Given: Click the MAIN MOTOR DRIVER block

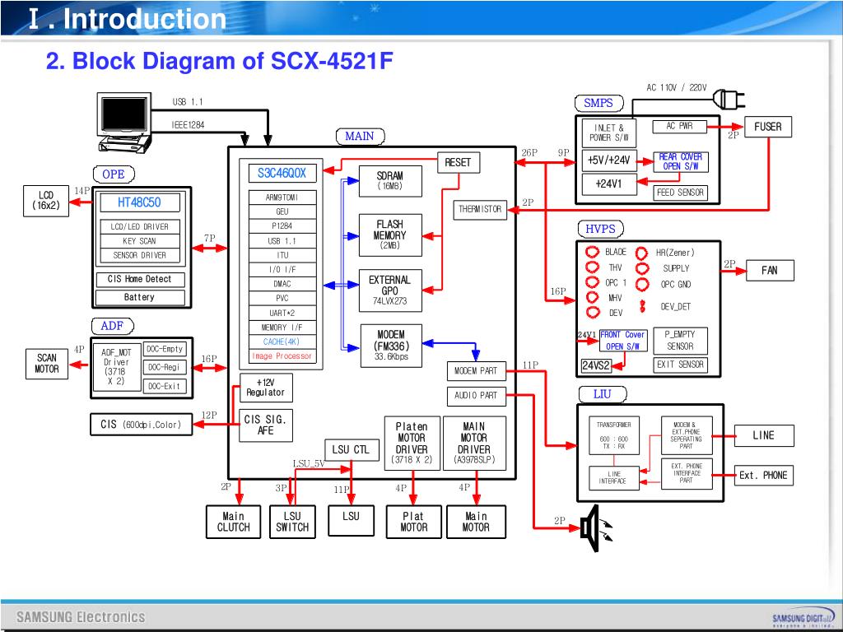Looking at the screenshot, I should (x=474, y=443).
